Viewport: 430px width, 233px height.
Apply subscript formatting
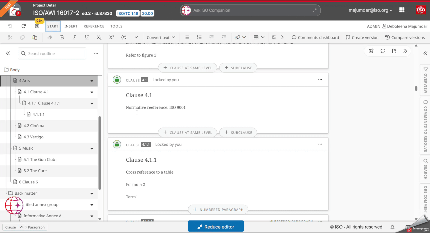tap(99, 37)
